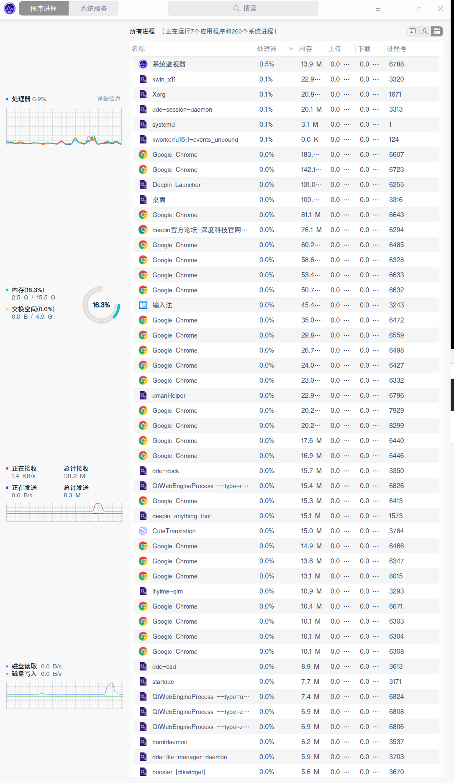Click the 桌面 process icon

(x=143, y=200)
